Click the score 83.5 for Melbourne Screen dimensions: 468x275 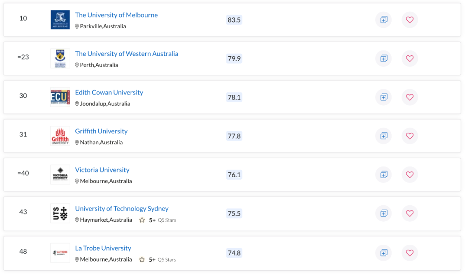click(x=234, y=19)
